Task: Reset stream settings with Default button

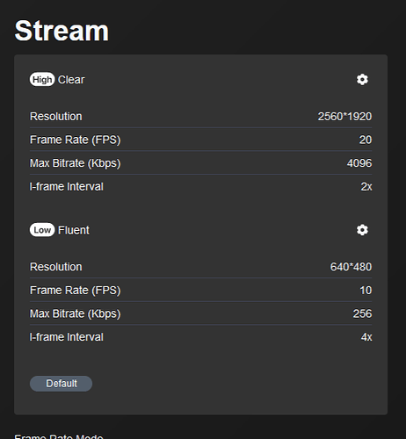Action: coord(61,384)
